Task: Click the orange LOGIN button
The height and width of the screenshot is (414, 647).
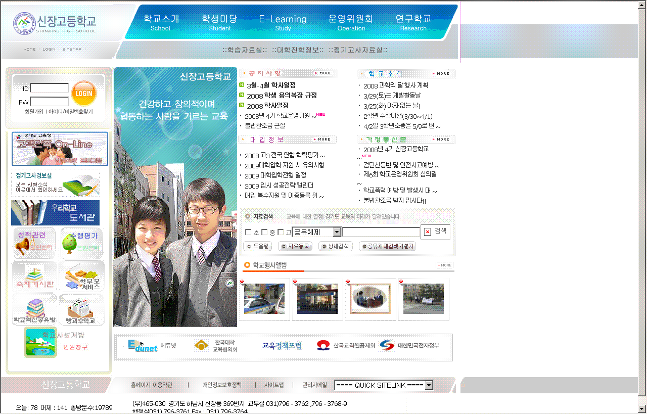Action: [84, 94]
